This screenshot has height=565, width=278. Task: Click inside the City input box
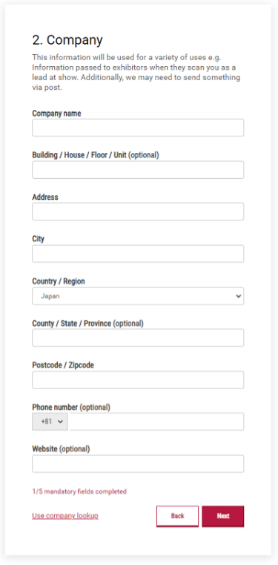pyautogui.click(x=138, y=254)
